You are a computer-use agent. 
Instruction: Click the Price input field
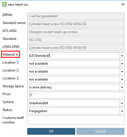coord(76,95)
